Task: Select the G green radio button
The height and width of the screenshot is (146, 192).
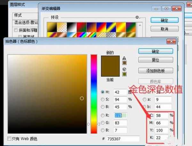Action: (x=102, y=123)
